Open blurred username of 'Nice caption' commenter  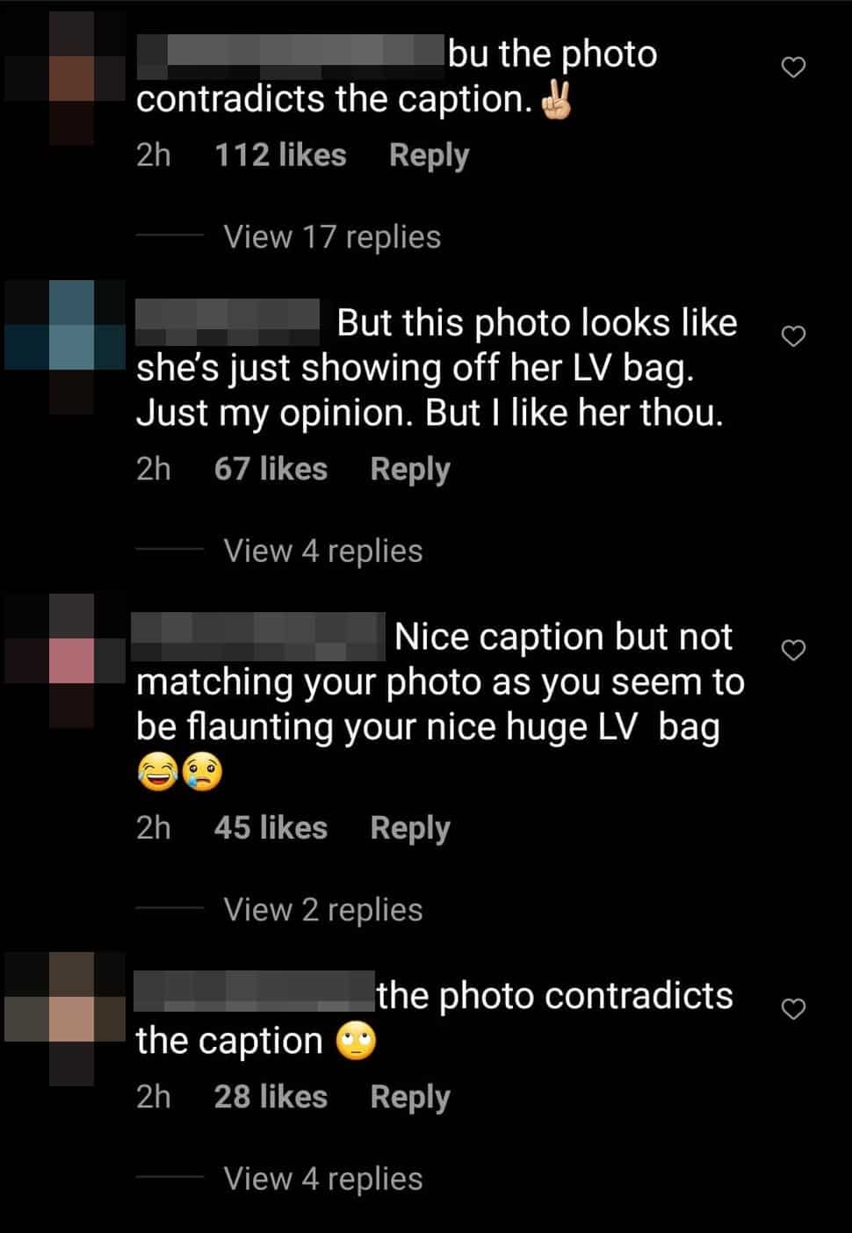(258, 637)
